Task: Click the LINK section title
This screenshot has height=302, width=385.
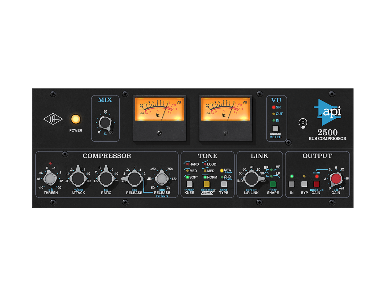Action: (x=259, y=156)
